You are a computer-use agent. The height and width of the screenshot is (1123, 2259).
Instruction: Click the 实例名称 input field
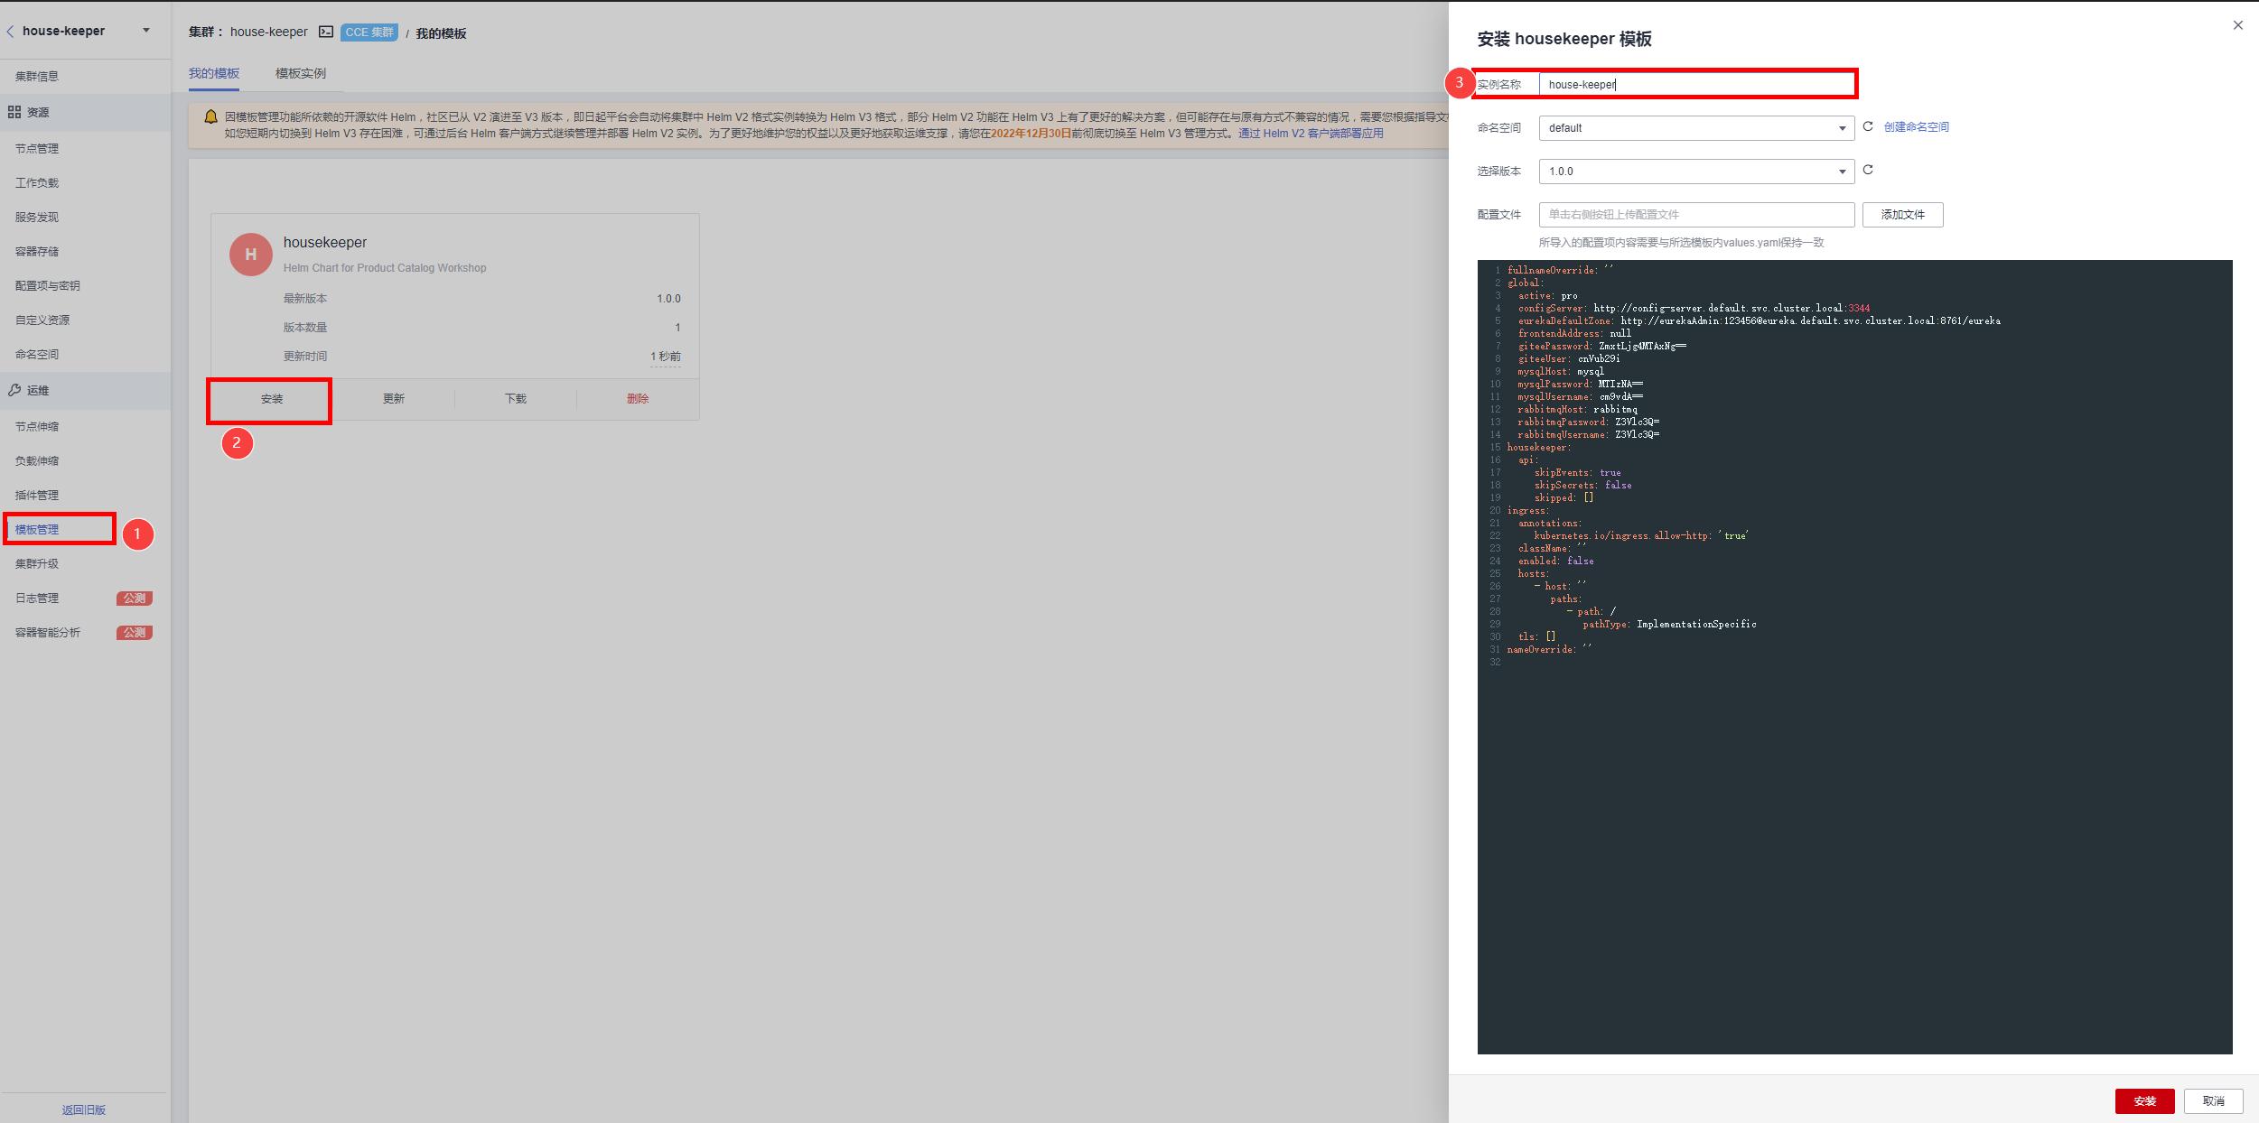(x=1695, y=85)
